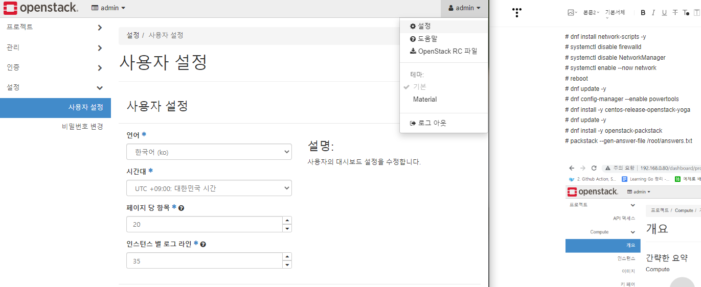701x287 pixels.
Task: Decrease the 인스턴스 별 로그 라인 value
Action: pos(287,265)
